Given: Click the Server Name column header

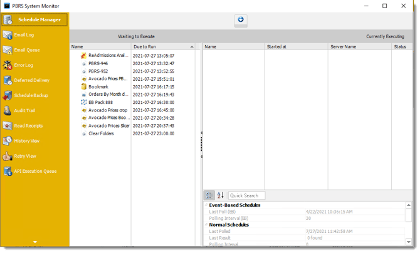Looking at the screenshot, I should coord(360,46).
